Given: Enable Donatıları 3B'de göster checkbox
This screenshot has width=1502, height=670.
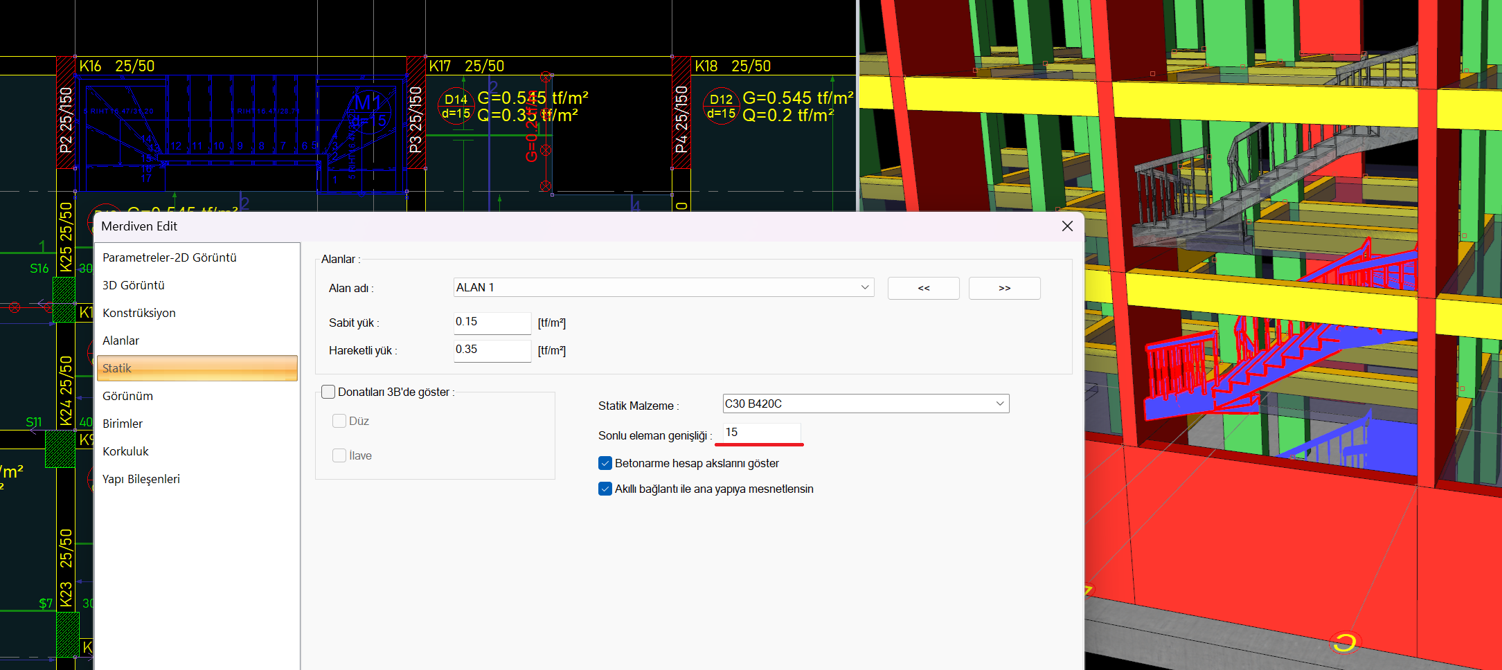Looking at the screenshot, I should point(329,392).
